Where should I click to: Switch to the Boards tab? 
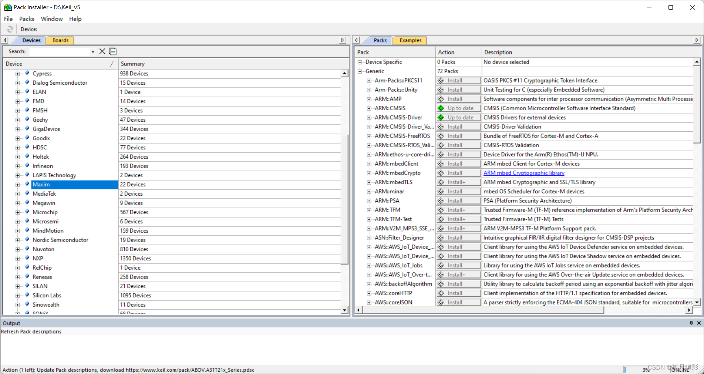60,40
